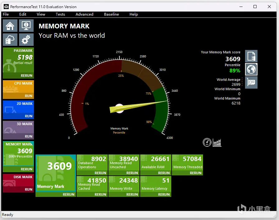The image size is (279, 220).
Task: Open the Help menu
Action: tap(134, 14)
